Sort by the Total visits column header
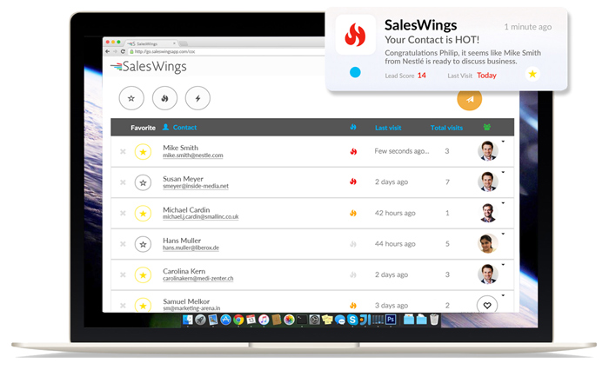This screenshot has width=609, height=370. pos(446,128)
